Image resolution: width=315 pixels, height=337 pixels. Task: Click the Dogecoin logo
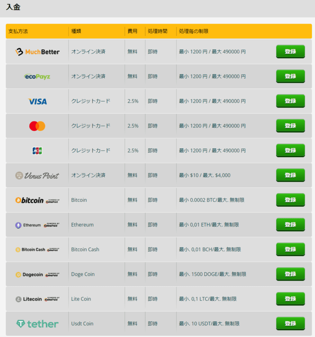tap(37, 275)
